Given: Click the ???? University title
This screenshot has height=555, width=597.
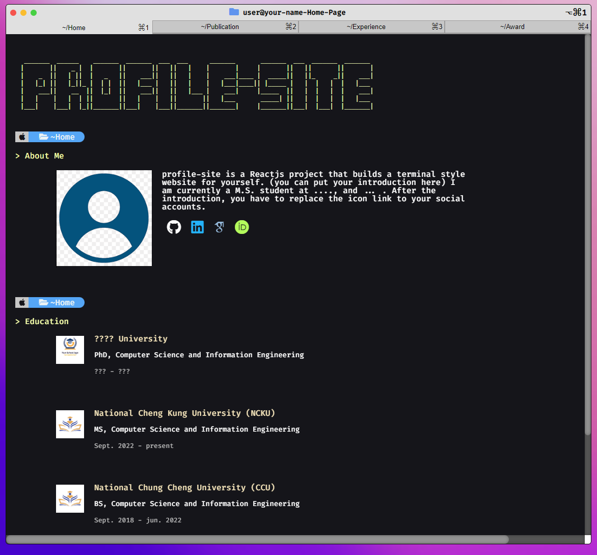Looking at the screenshot, I should click(130, 338).
